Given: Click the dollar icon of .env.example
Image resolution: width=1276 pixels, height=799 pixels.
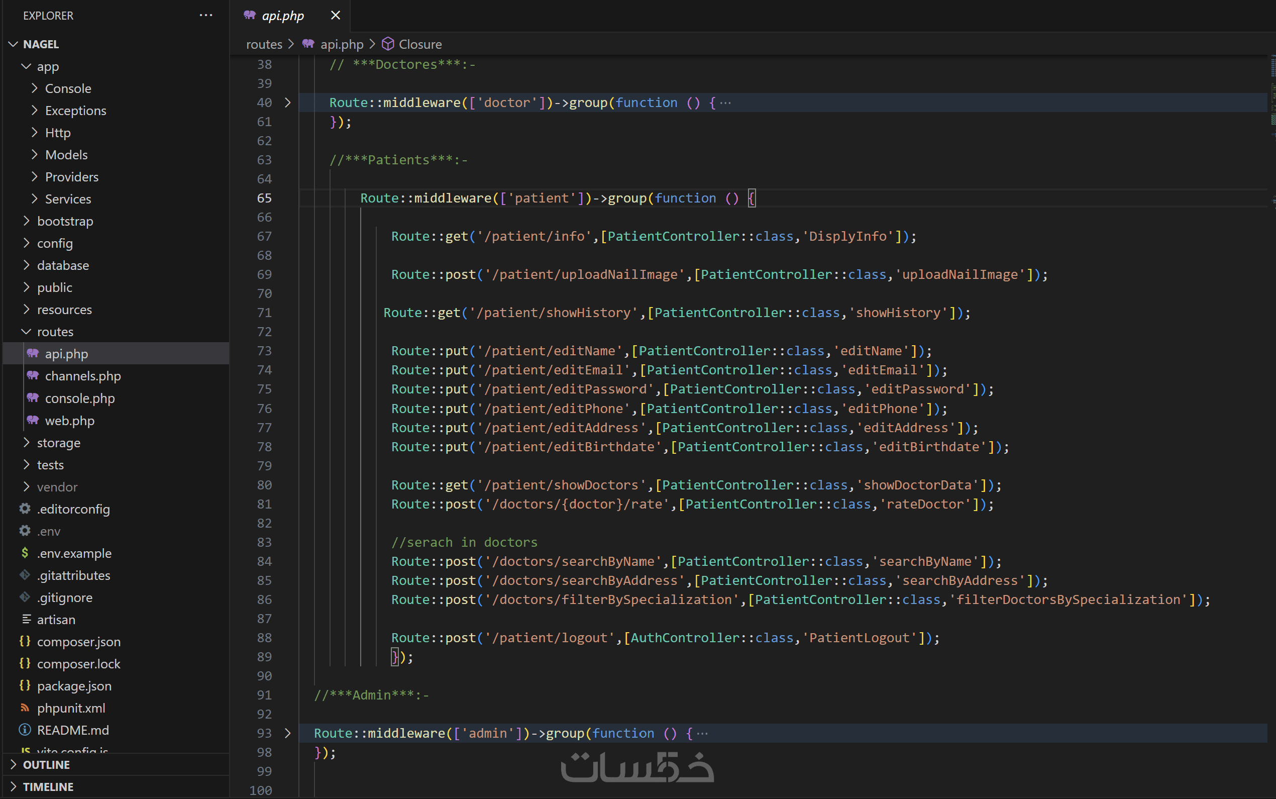Looking at the screenshot, I should point(25,553).
